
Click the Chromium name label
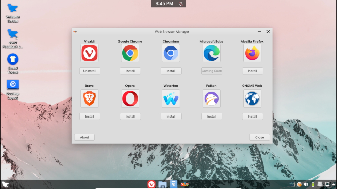pos(171,41)
